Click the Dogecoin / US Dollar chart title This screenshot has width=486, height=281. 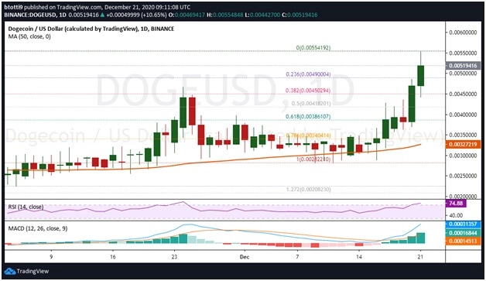(x=91, y=29)
